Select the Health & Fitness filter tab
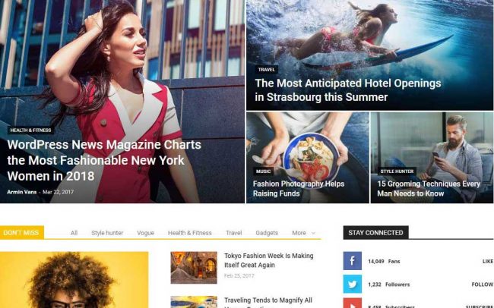Viewport: 494px width, 308px height. (x=190, y=233)
